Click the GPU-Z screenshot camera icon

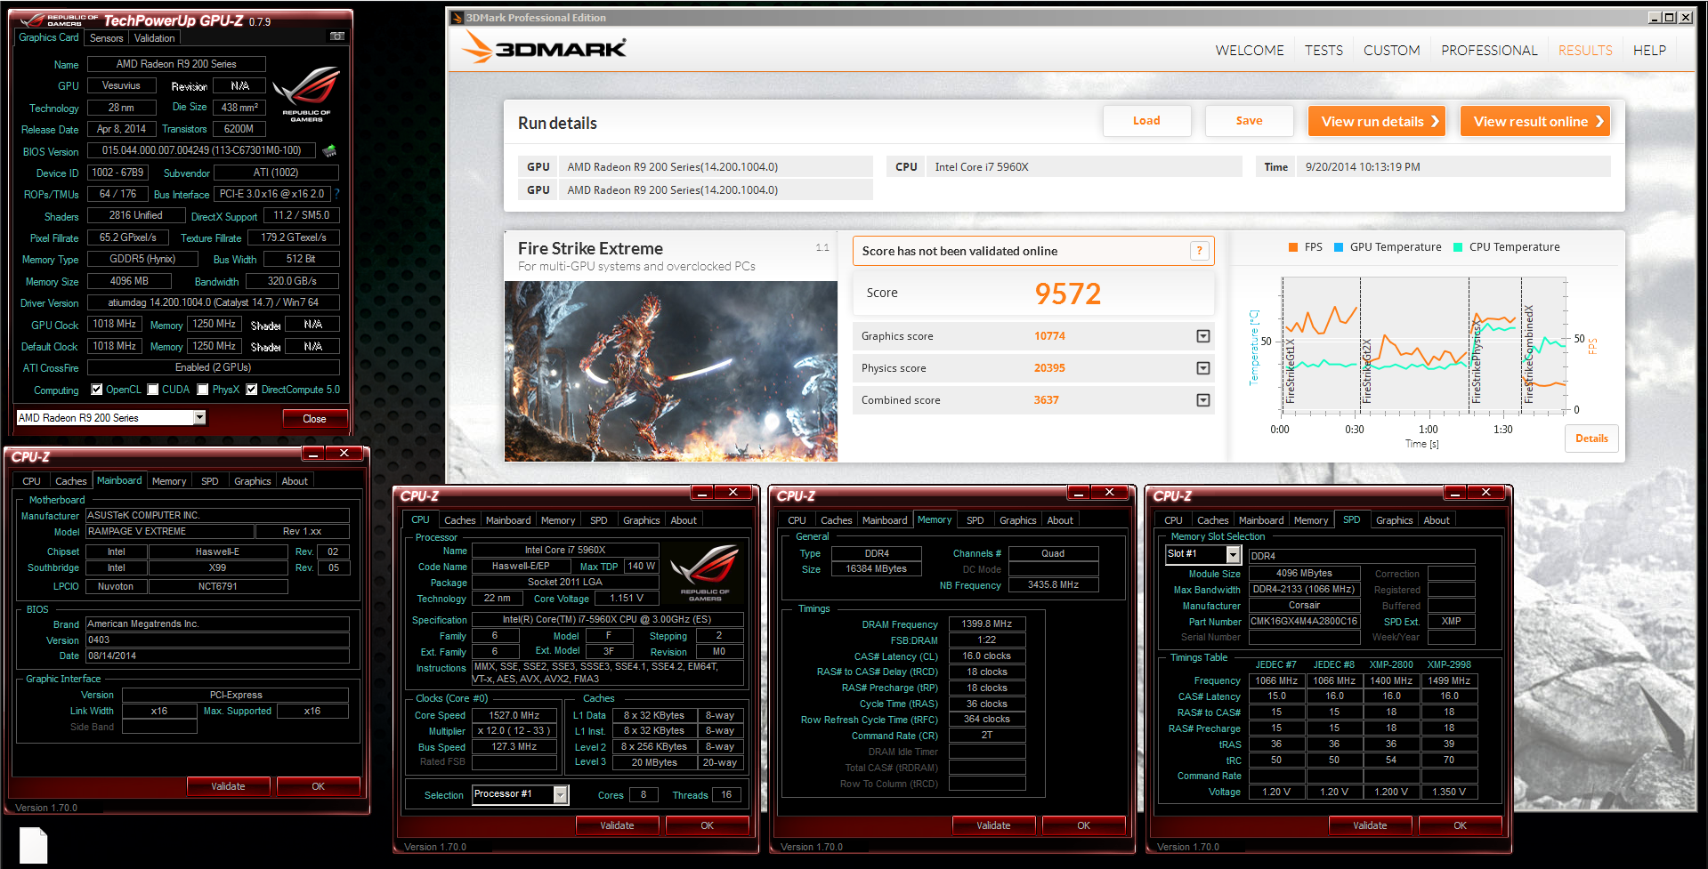tap(337, 36)
